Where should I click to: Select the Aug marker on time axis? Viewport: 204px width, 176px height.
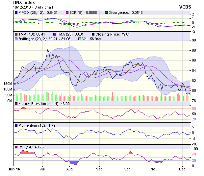tap(69, 168)
